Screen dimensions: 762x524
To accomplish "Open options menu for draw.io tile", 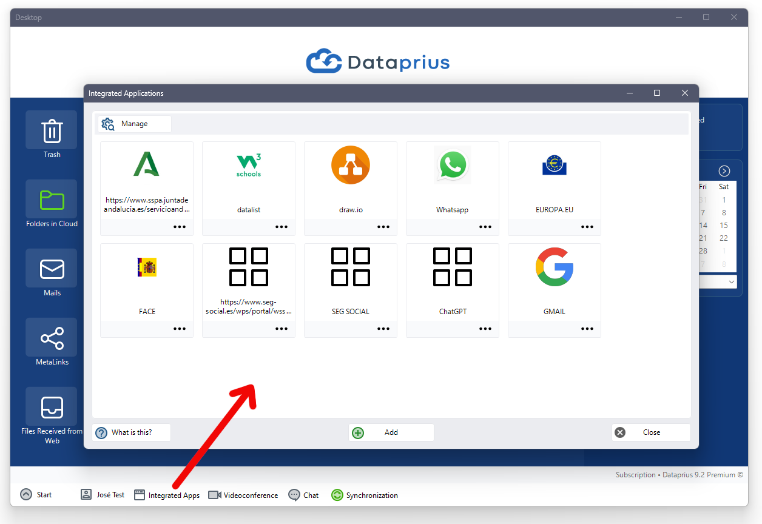I will 383,226.
